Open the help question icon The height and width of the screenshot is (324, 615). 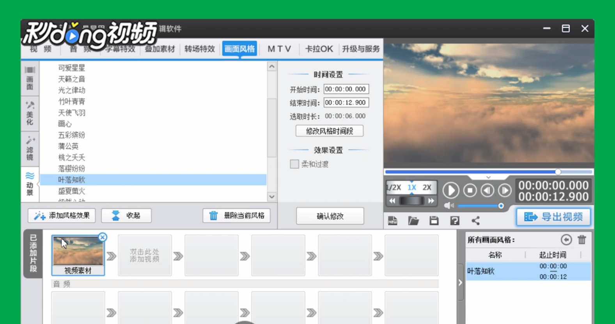pos(455,221)
